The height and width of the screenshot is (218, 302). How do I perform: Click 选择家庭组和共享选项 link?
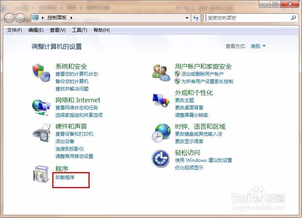79,115
